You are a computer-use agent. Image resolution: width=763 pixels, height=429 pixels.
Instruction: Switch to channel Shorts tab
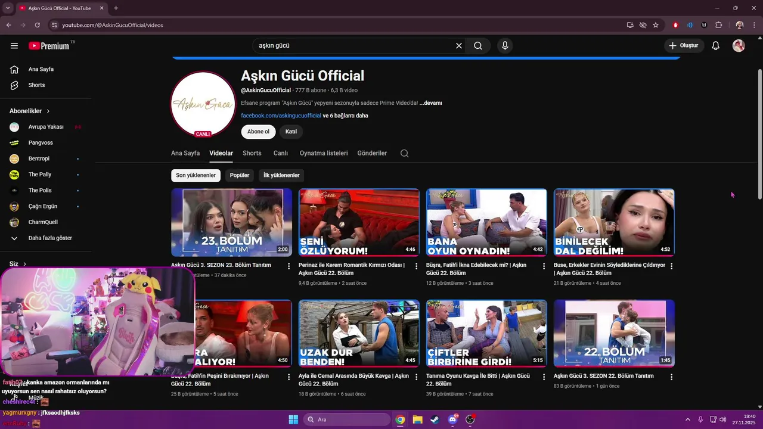pos(252,153)
